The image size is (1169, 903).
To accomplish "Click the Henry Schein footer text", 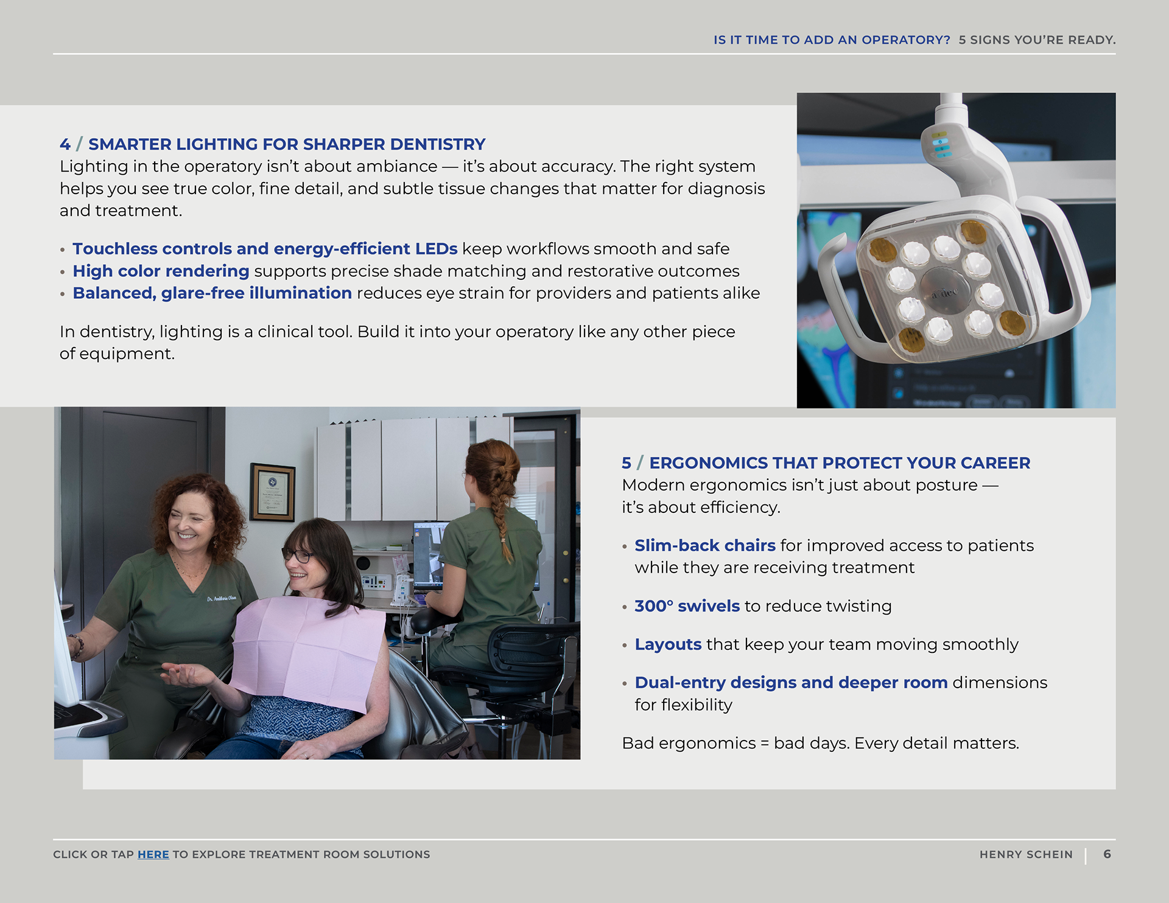I will coord(1026,854).
